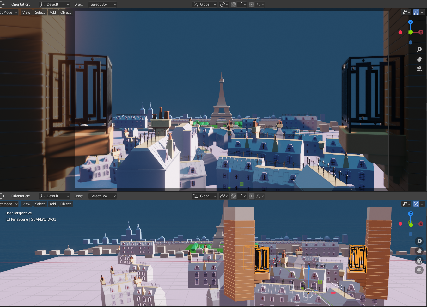Toggle camera view icon in bottom viewport

tap(419, 261)
